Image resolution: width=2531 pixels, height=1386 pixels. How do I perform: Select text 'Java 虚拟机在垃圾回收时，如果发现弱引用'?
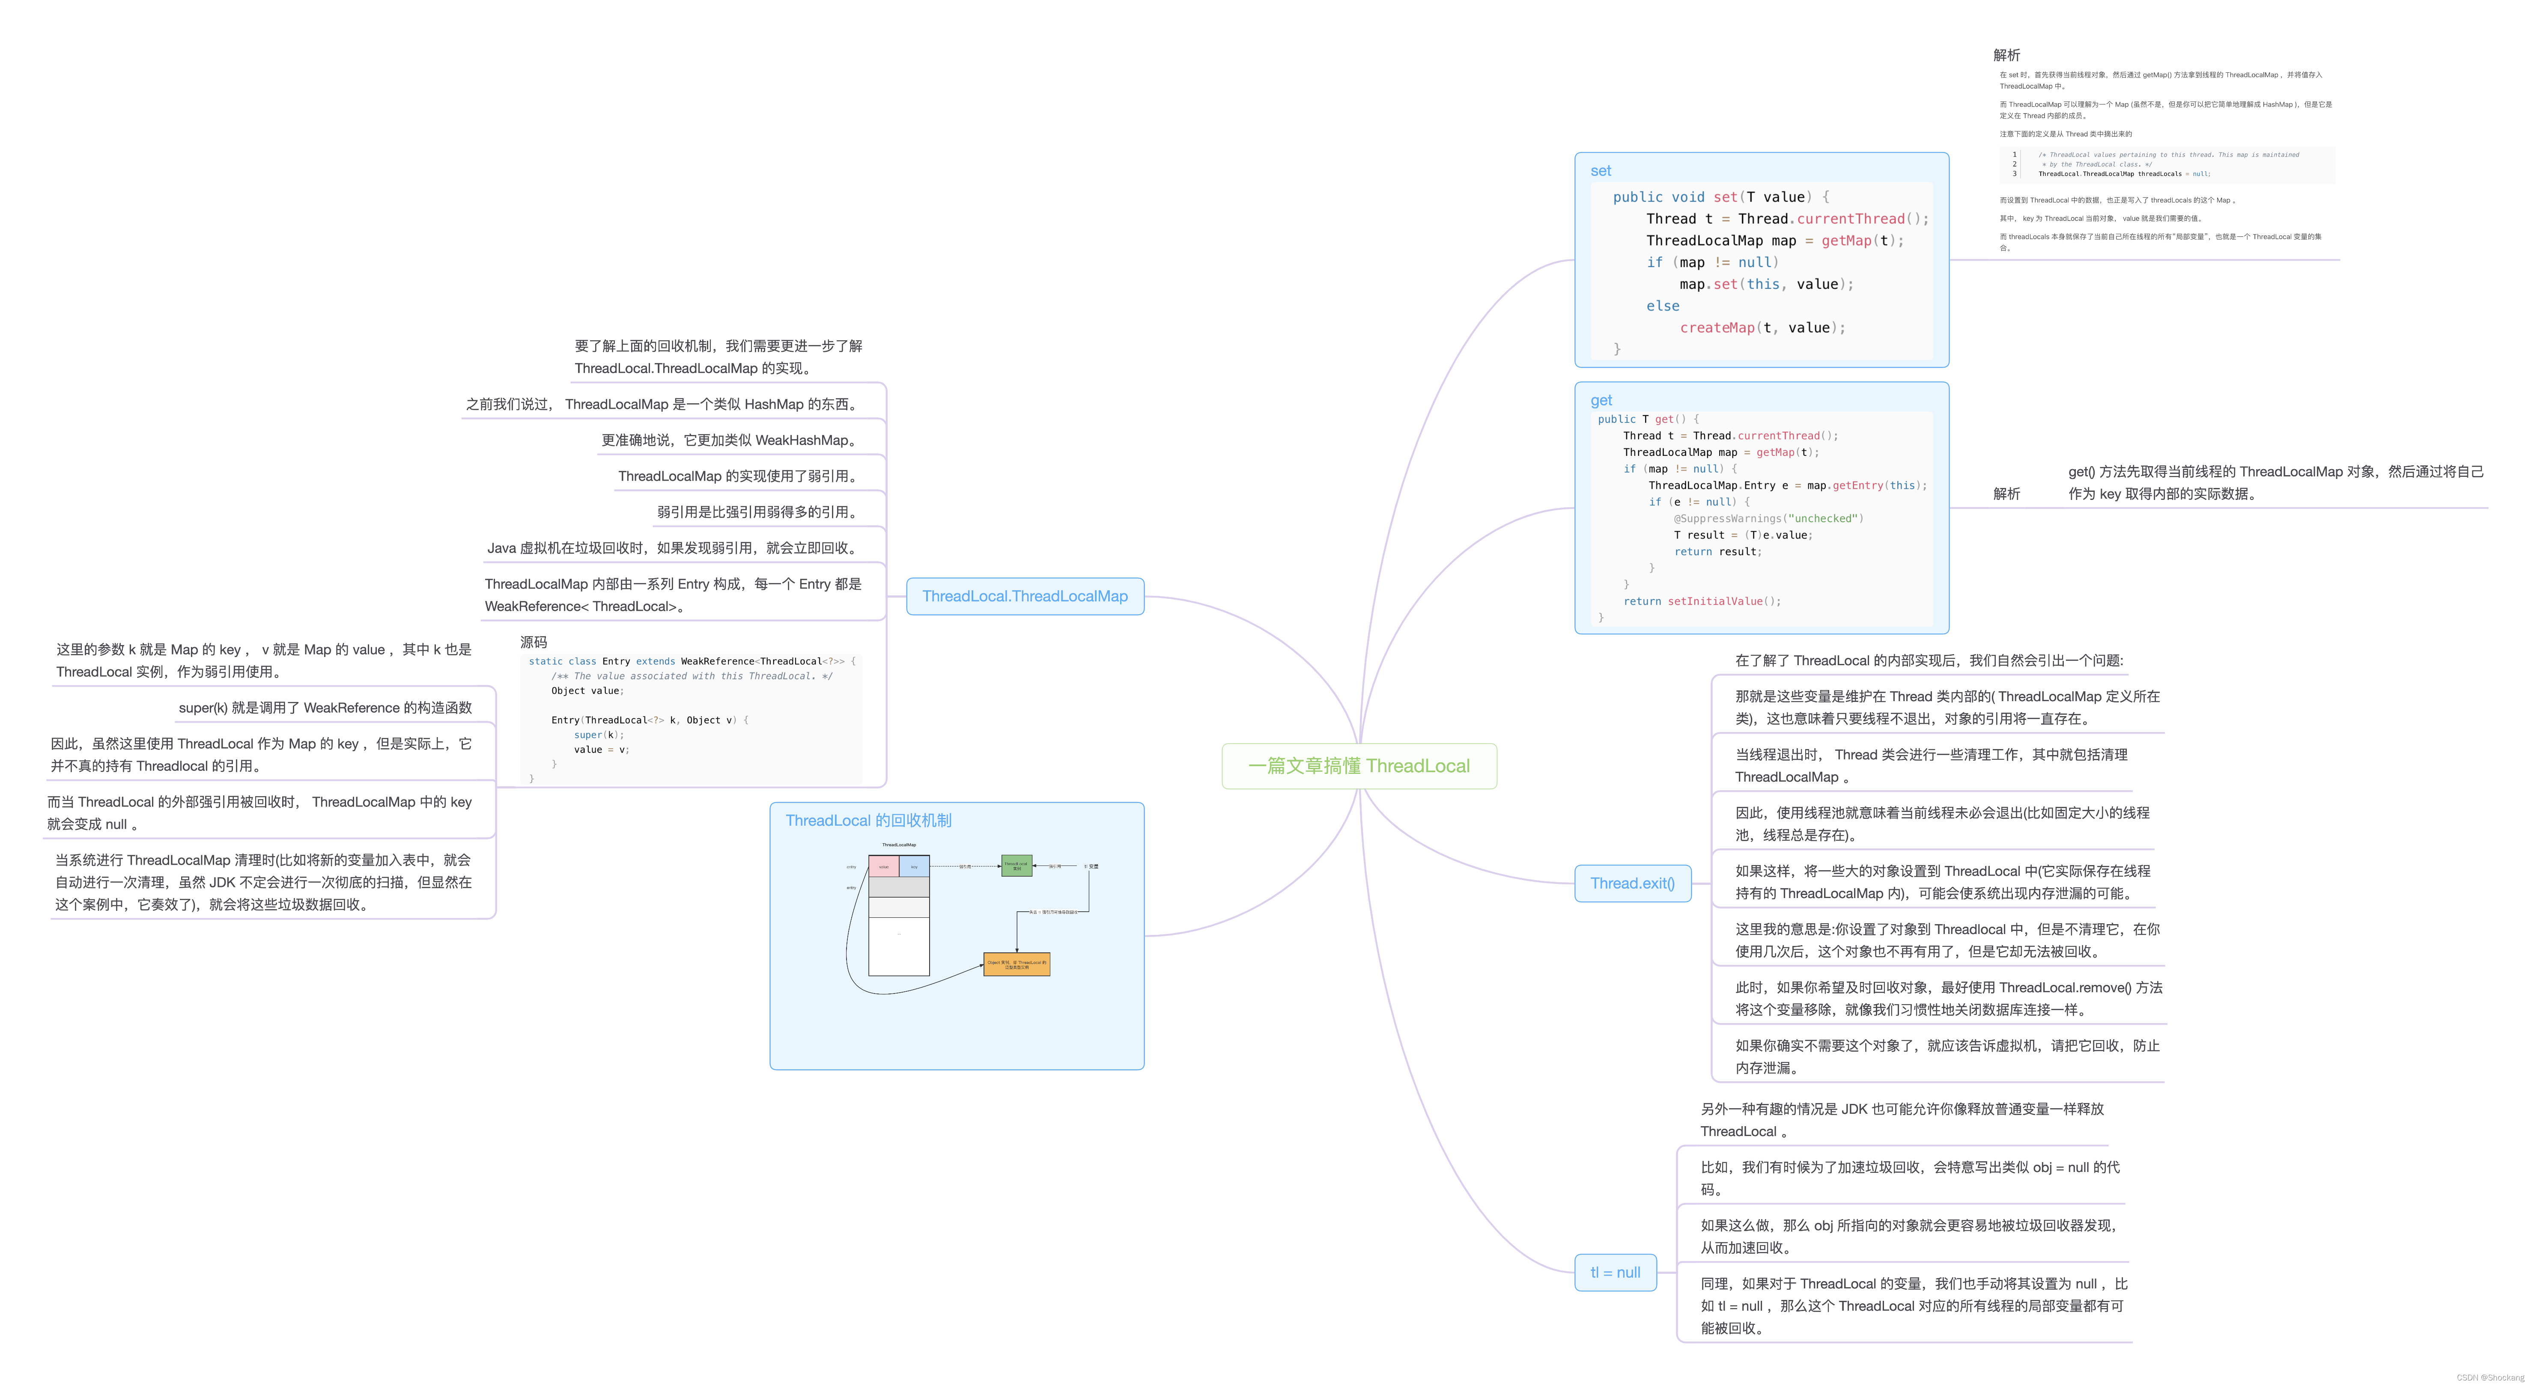(x=621, y=548)
